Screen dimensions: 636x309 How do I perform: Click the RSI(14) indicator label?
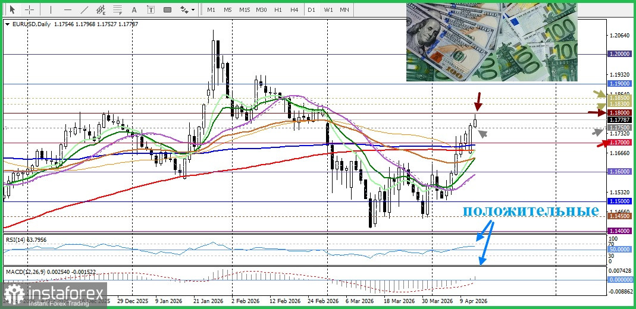[15, 239]
